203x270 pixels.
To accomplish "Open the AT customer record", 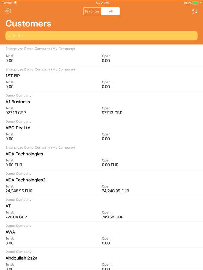I will [x=101, y=208].
